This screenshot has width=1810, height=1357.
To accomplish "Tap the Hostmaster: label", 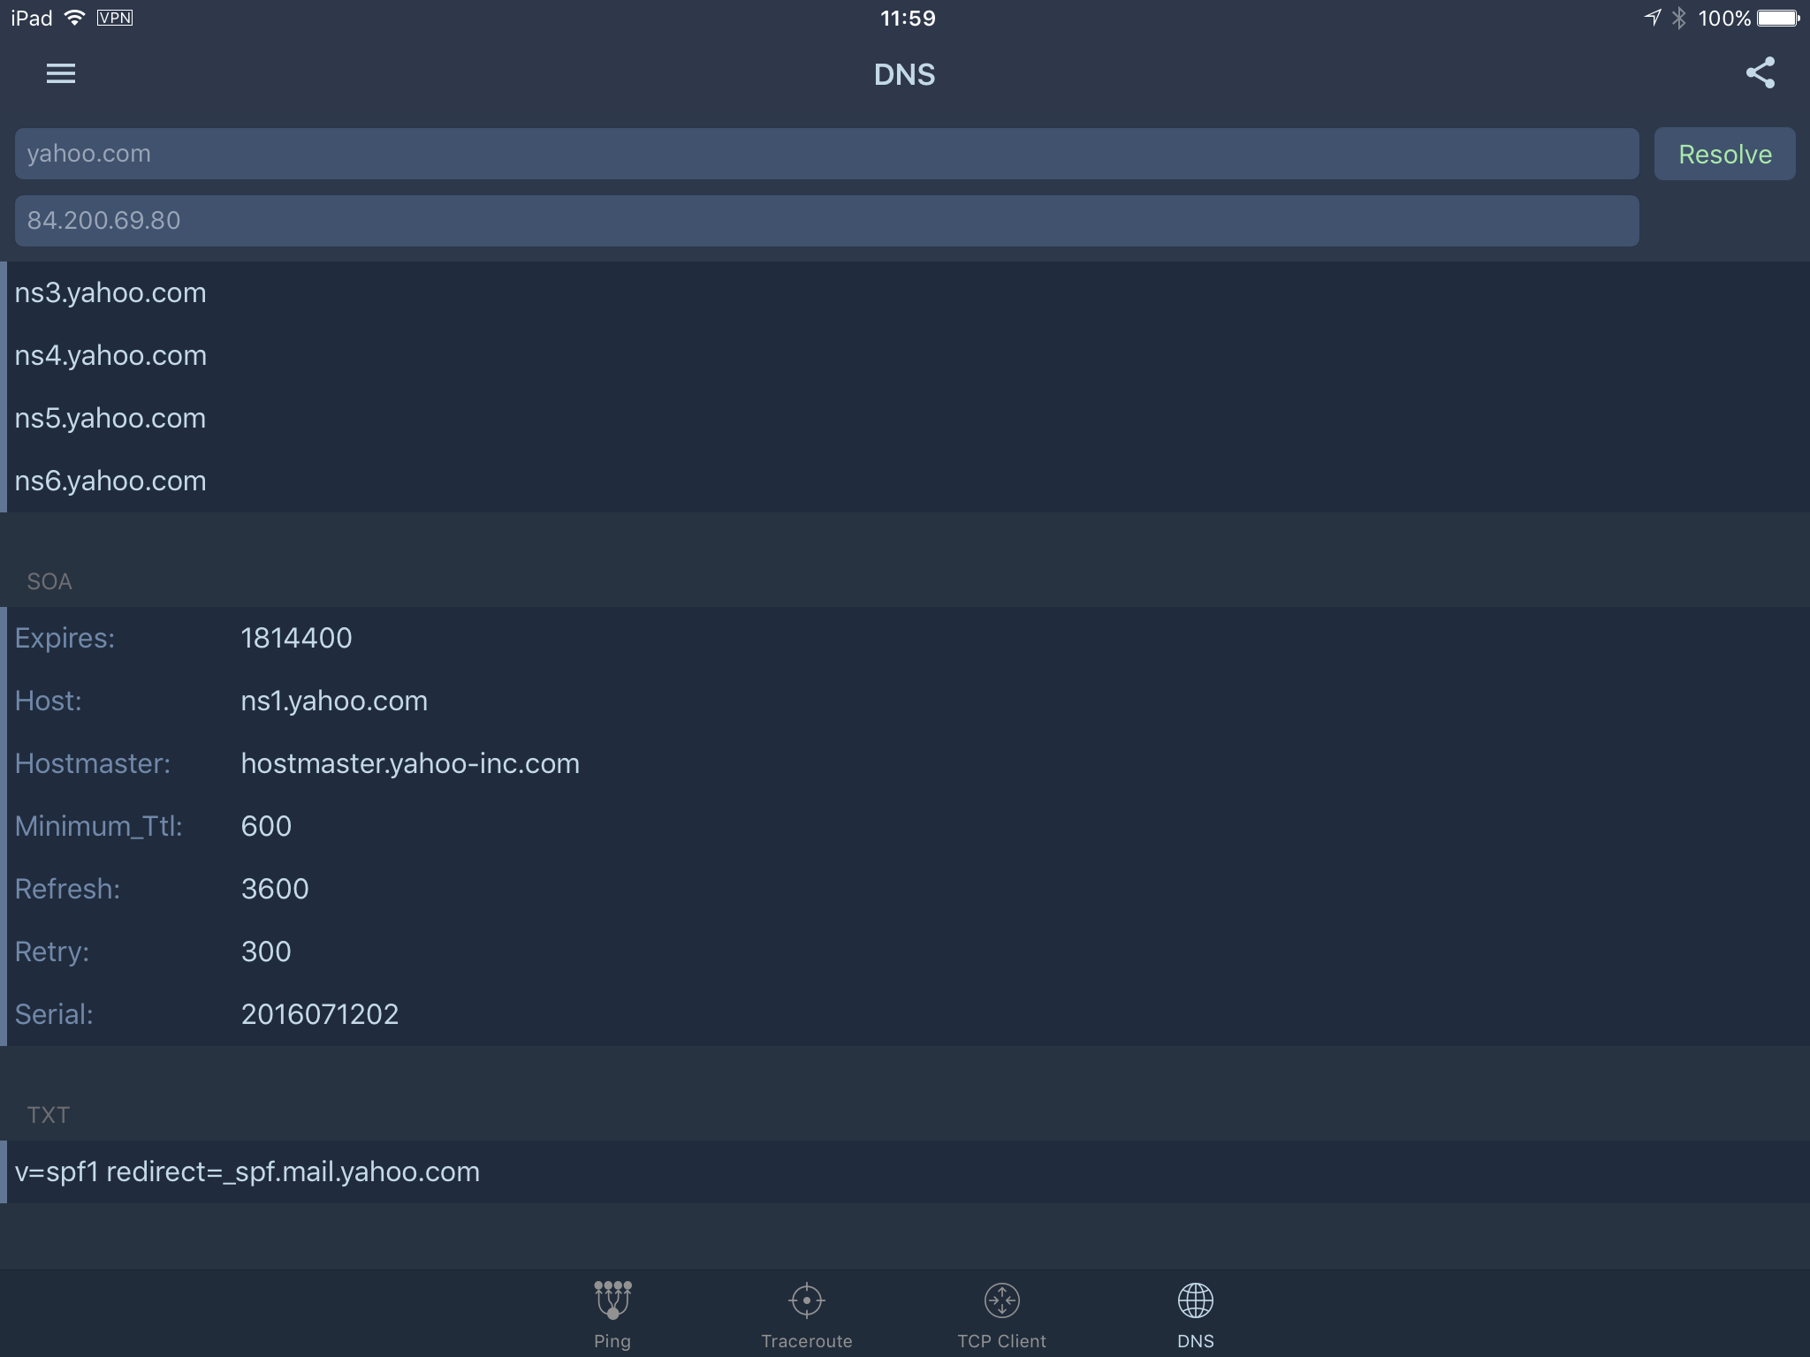I will point(93,763).
